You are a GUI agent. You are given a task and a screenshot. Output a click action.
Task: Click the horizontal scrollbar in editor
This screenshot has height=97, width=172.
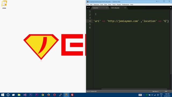[x=134, y=89]
